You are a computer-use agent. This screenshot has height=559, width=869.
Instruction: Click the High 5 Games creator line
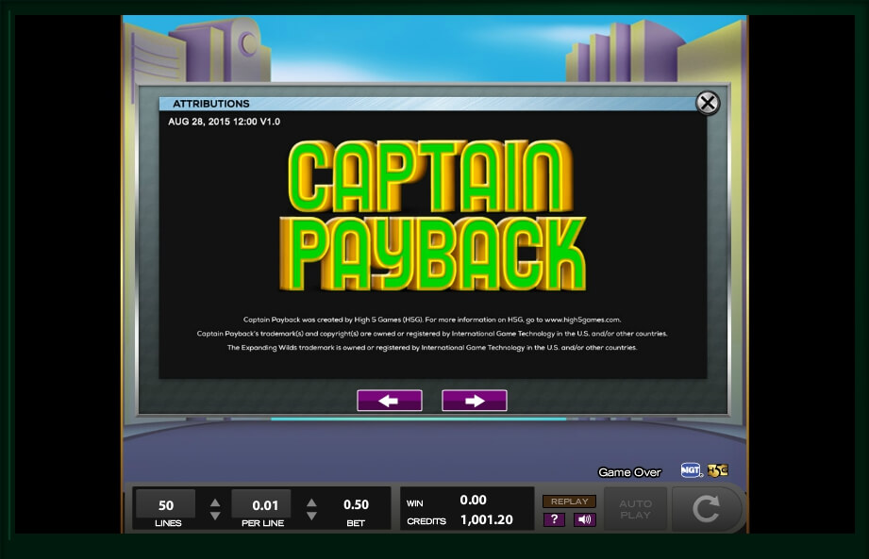pos(432,320)
